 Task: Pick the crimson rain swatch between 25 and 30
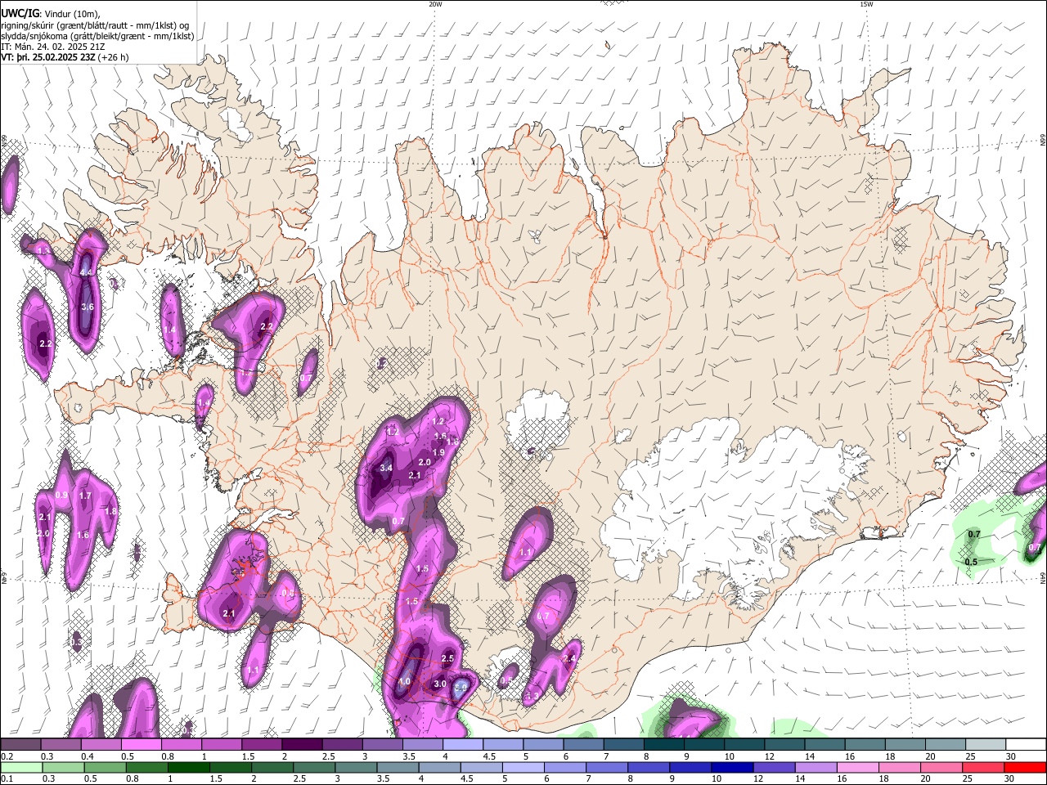click(983, 767)
